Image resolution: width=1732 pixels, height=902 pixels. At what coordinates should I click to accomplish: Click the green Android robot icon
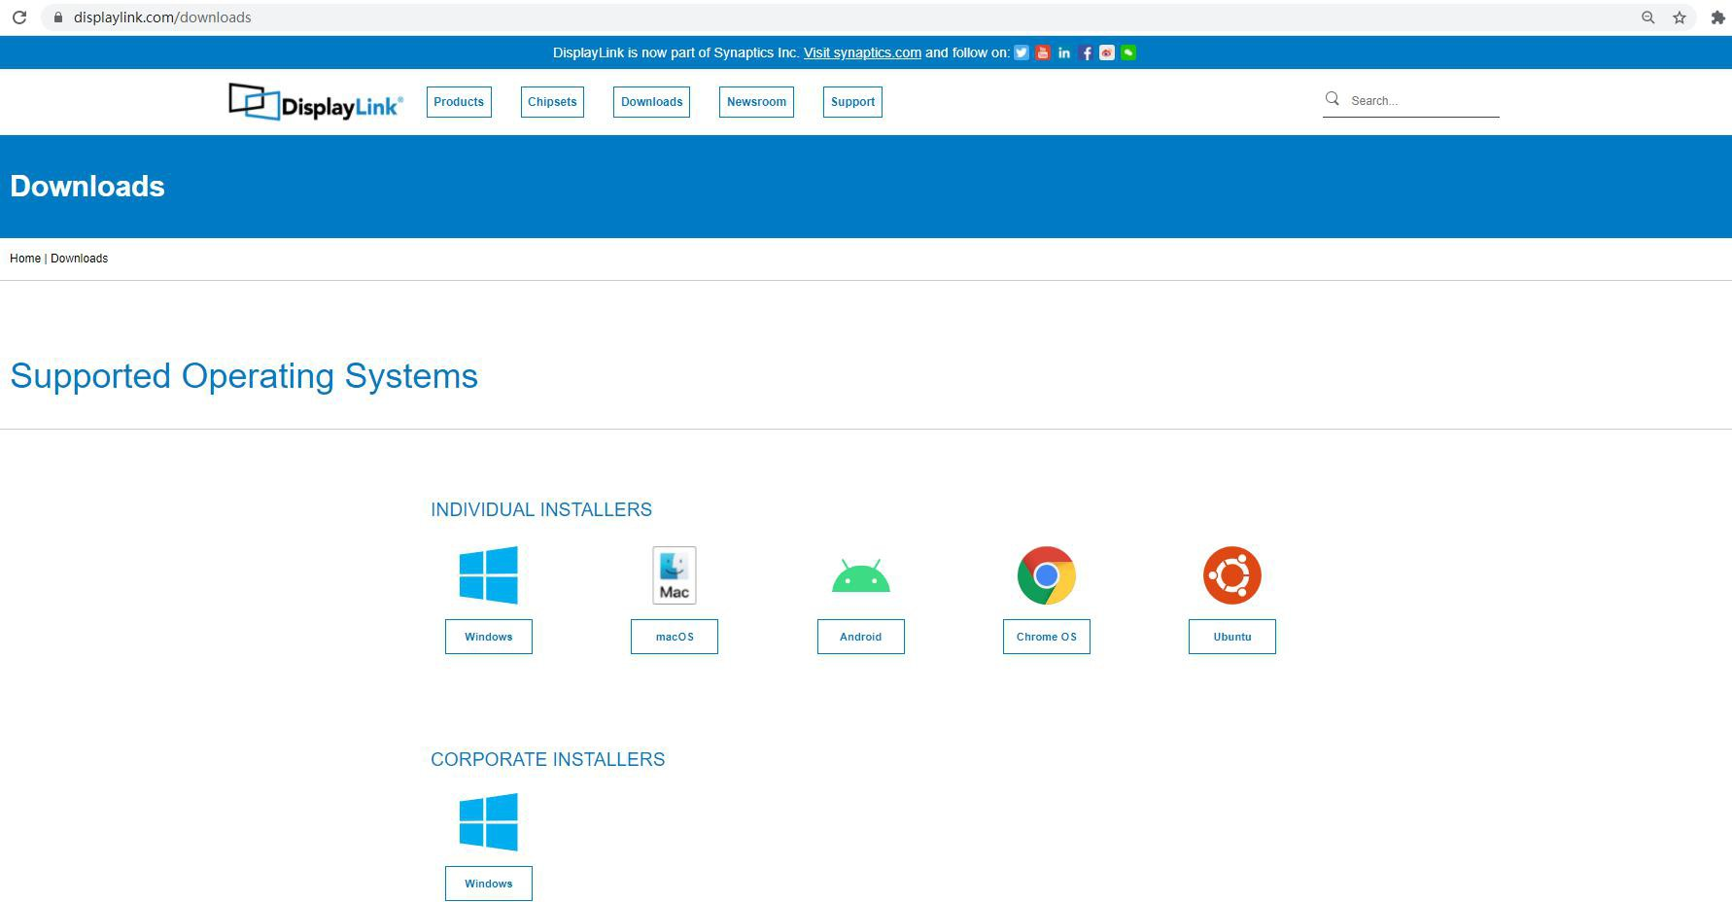tap(861, 575)
